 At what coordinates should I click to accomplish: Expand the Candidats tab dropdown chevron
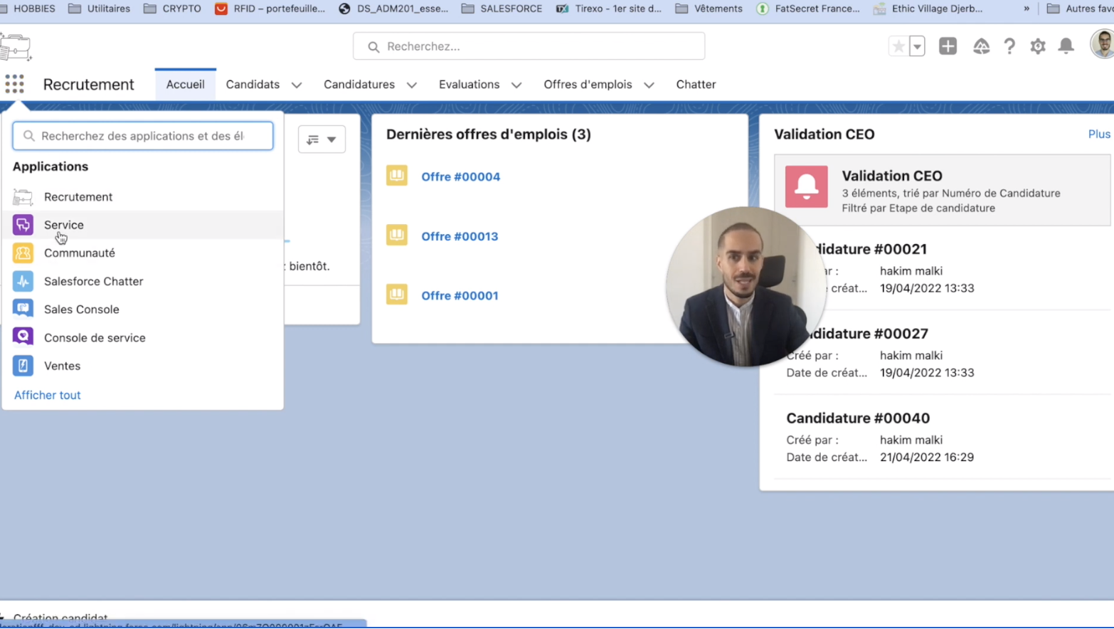click(x=297, y=85)
